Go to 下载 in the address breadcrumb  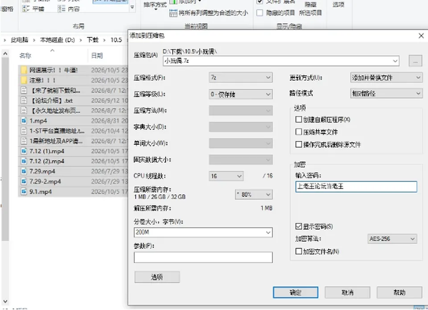coord(93,40)
